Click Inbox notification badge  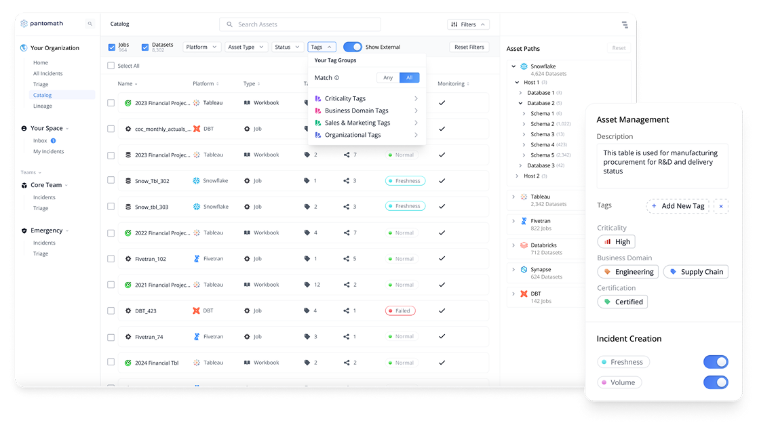tap(53, 141)
